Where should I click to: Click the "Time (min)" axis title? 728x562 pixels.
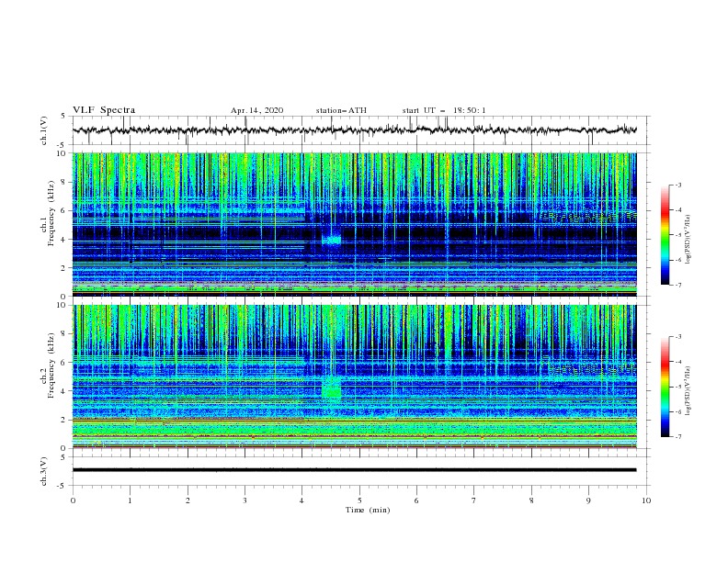(368, 510)
